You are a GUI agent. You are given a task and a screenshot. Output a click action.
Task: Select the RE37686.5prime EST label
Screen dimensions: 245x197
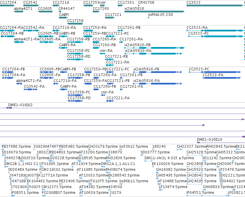pos(16,147)
